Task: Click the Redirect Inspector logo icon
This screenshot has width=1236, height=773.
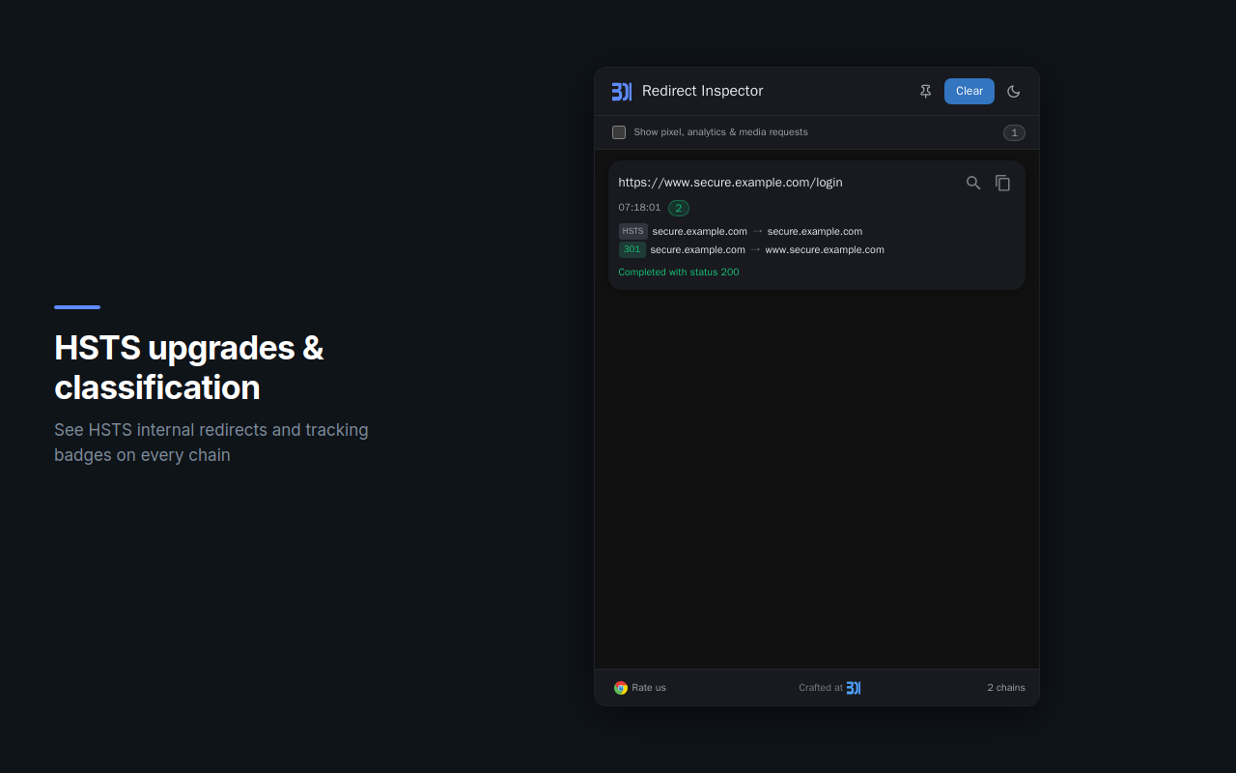Action: click(x=621, y=91)
